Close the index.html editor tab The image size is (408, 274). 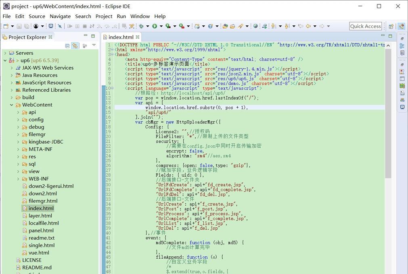tap(137, 37)
